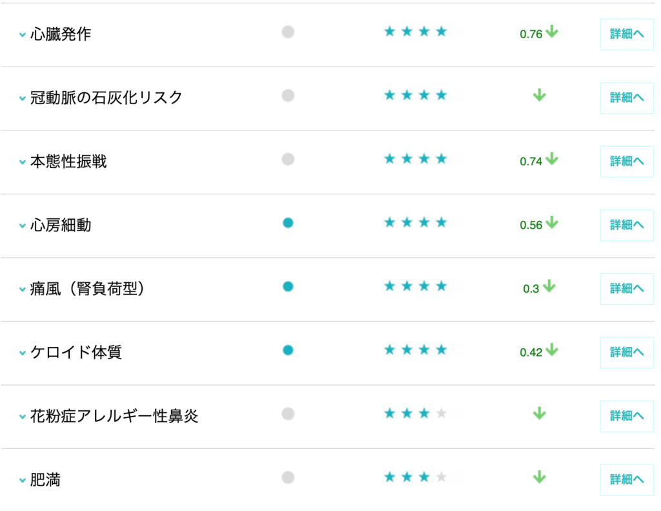
Task: Click the green down arrow in 肥満 row
Action: tap(540, 477)
